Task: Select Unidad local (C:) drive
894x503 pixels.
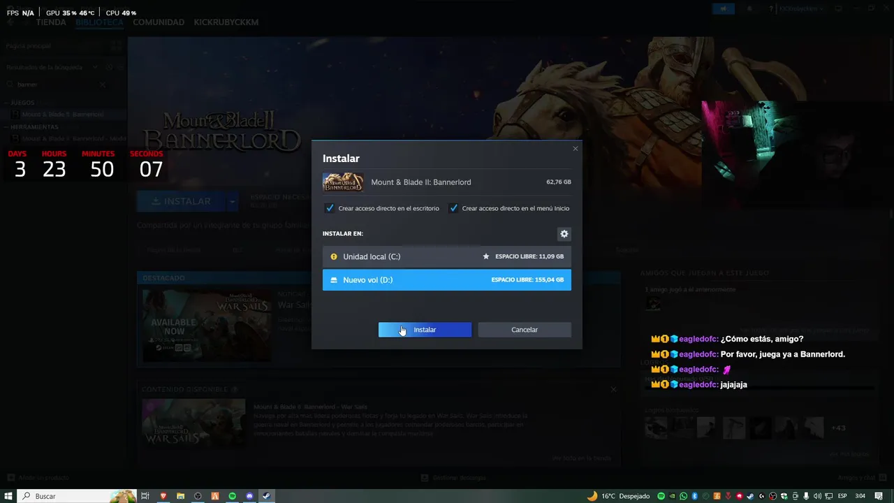Action: [447, 256]
